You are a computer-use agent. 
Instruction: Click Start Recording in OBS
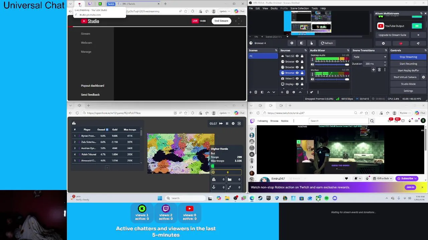408,64
